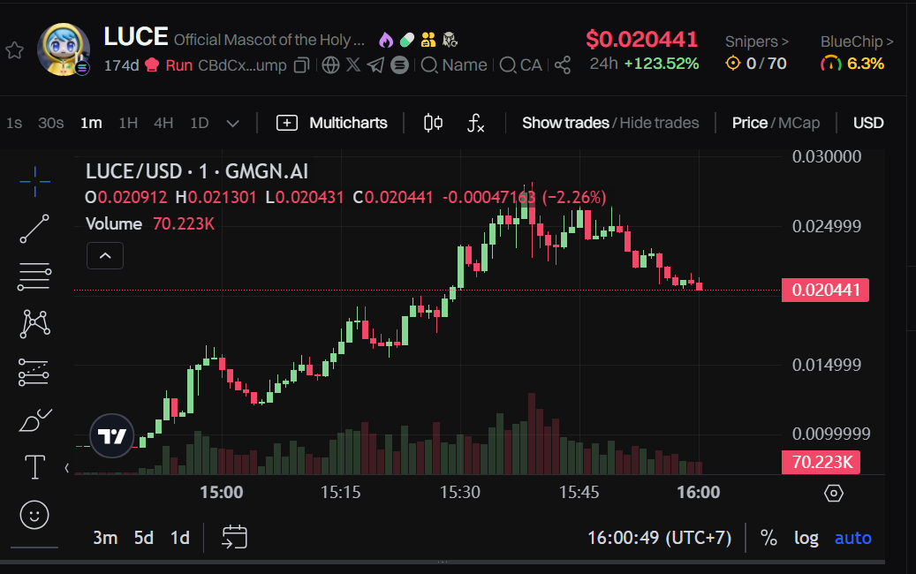Expand the timeframe dropdown chevron
The image size is (916, 574).
coord(232,124)
